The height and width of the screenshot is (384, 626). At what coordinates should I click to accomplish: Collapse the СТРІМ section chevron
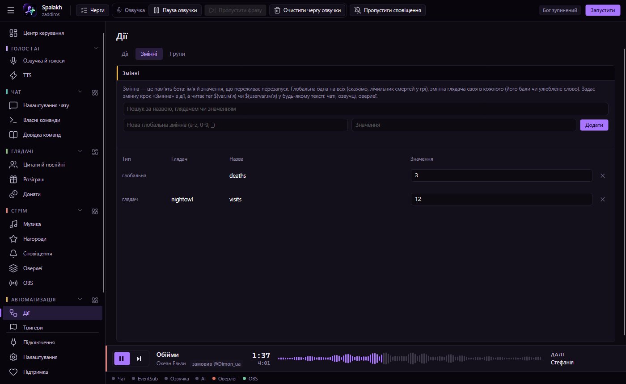[x=80, y=211]
